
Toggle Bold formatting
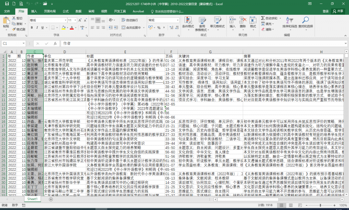pyautogui.click(x=31, y=27)
